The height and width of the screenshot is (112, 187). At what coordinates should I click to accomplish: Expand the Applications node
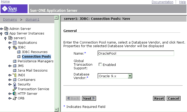[x=10, y=43]
